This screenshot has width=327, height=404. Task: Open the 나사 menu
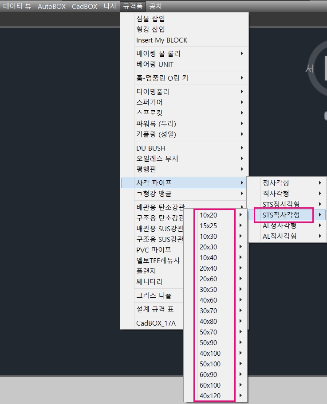point(110,6)
